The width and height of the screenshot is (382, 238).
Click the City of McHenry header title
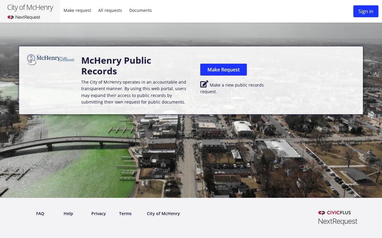point(30,8)
